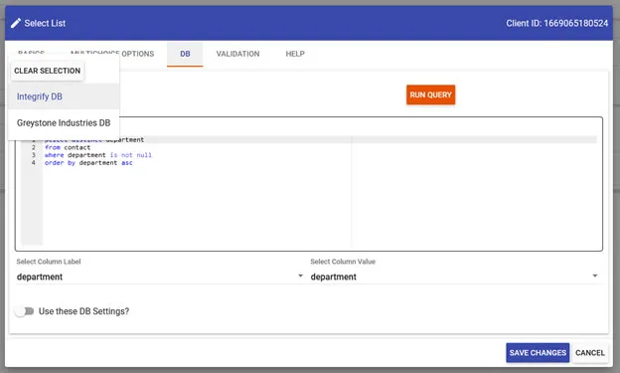Viewport: 620px width, 373px height.
Task: Open the Validation tab
Action: point(237,54)
